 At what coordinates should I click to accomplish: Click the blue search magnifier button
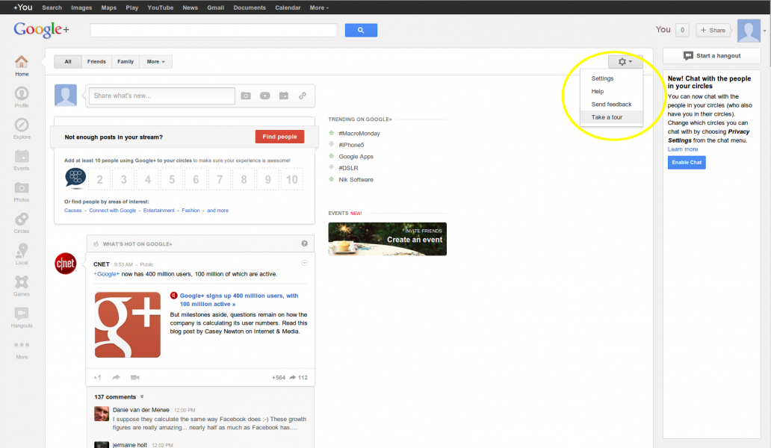(361, 30)
